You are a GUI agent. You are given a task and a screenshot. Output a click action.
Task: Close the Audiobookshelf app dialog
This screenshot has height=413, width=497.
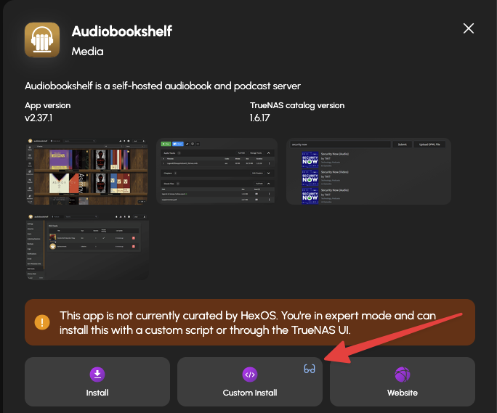point(469,28)
